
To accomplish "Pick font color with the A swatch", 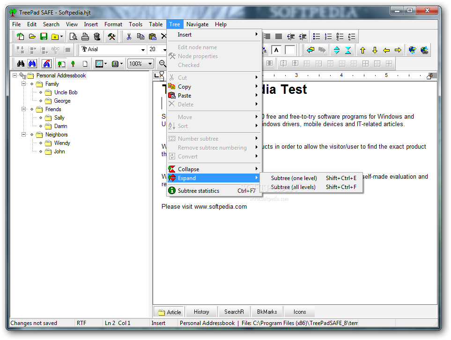I will (276, 50).
